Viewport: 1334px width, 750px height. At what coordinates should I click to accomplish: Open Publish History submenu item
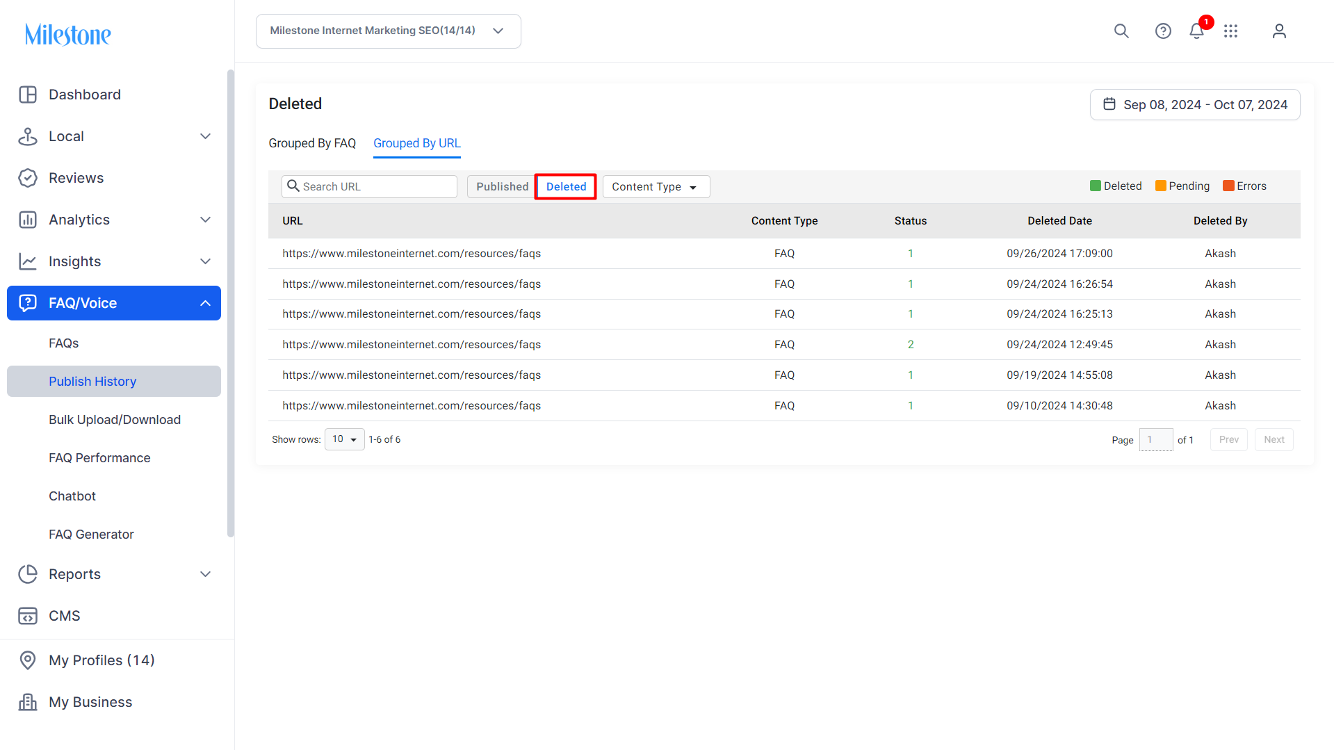click(114, 382)
